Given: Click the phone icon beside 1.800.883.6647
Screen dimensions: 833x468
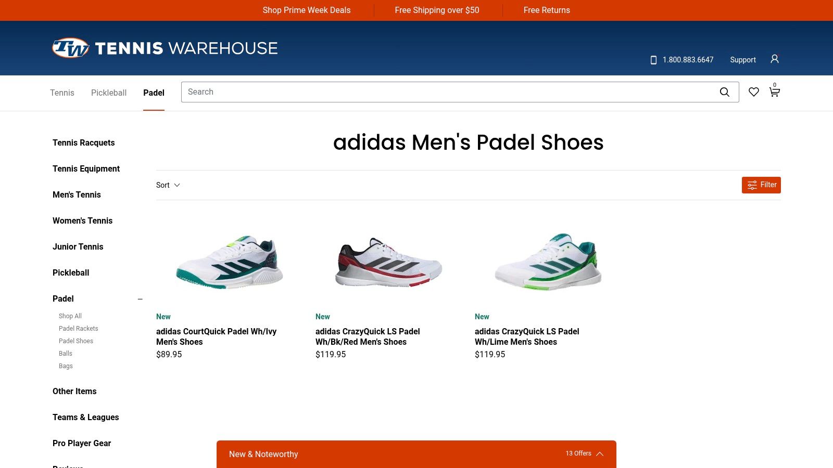Looking at the screenshot, I should pyautogui.click(x=653, y=60).
